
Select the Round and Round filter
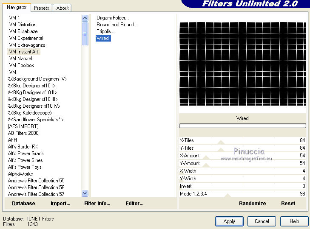(117, 25)
